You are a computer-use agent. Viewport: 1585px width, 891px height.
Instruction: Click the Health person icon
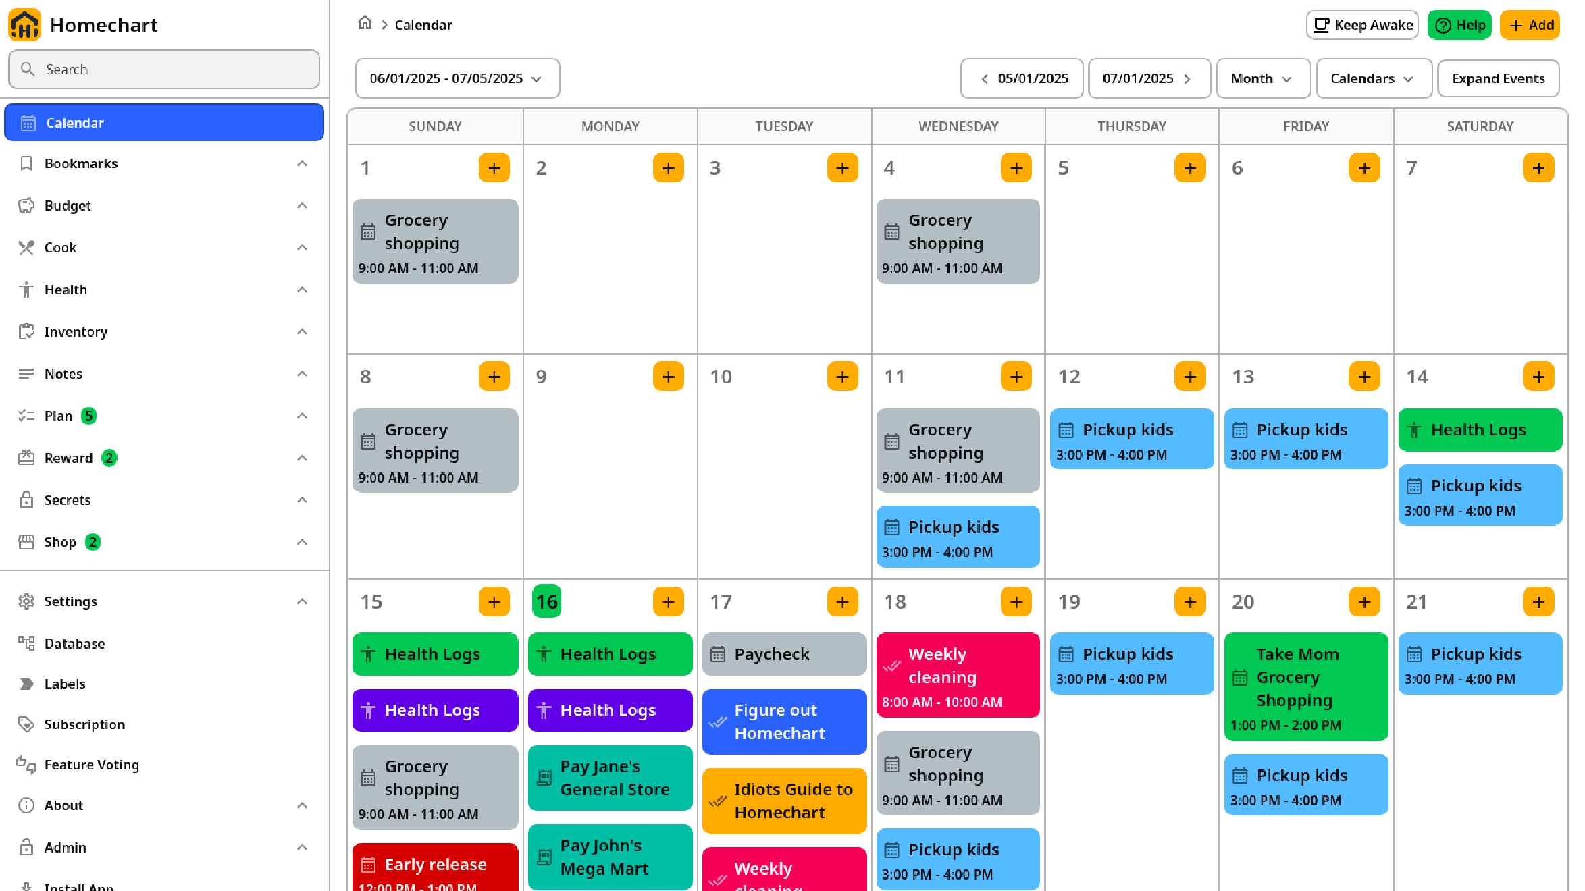(x=26, y=290)
